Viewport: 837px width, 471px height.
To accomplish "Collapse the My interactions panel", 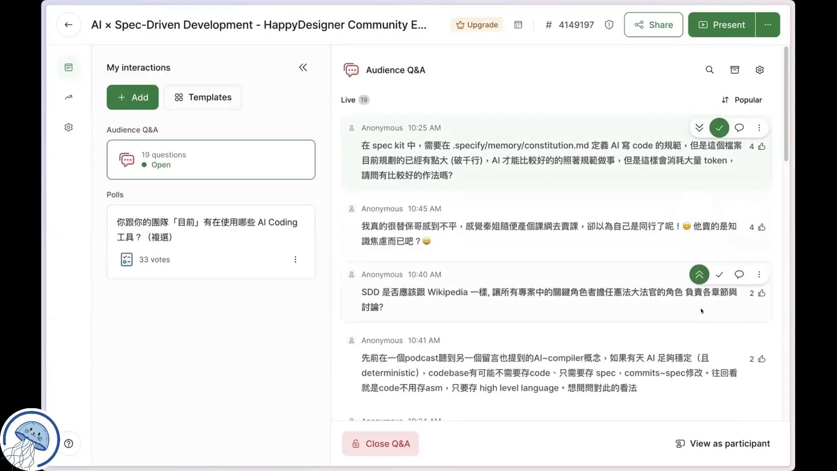I will tap(303, 68).
